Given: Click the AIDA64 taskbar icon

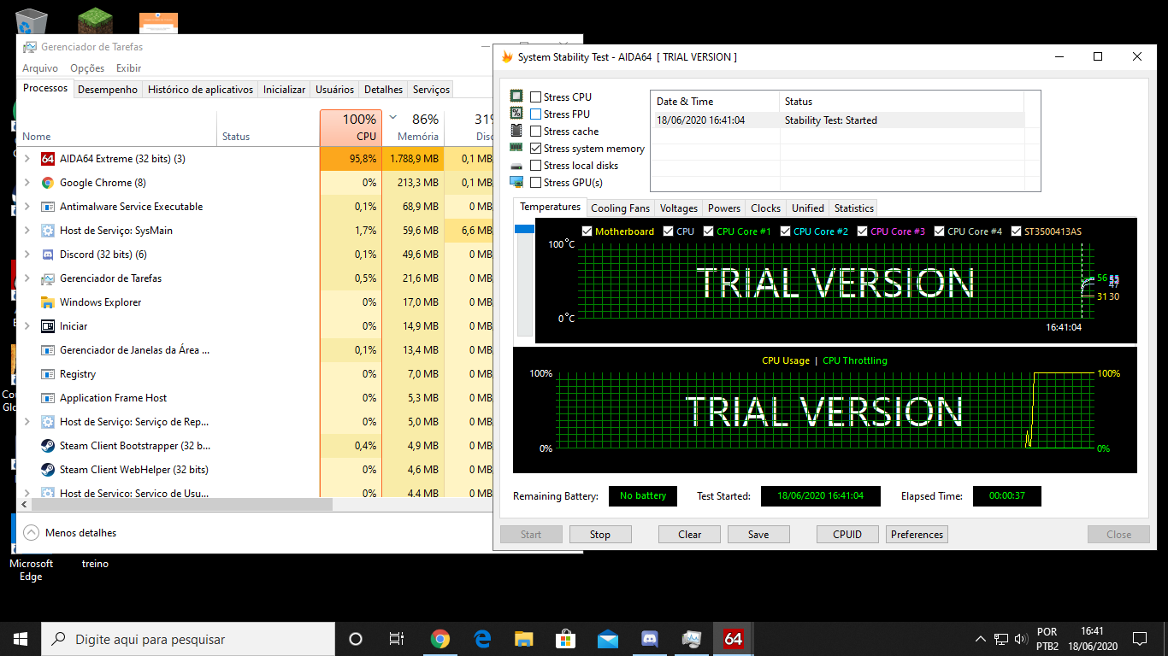Looking at the screenshot, I should (733, 639).
